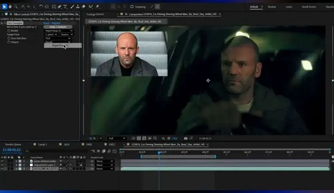This screenshot has height=193, width=334.
Task: Switch to the 2025 timeline tab
Action: pos(67,144)
